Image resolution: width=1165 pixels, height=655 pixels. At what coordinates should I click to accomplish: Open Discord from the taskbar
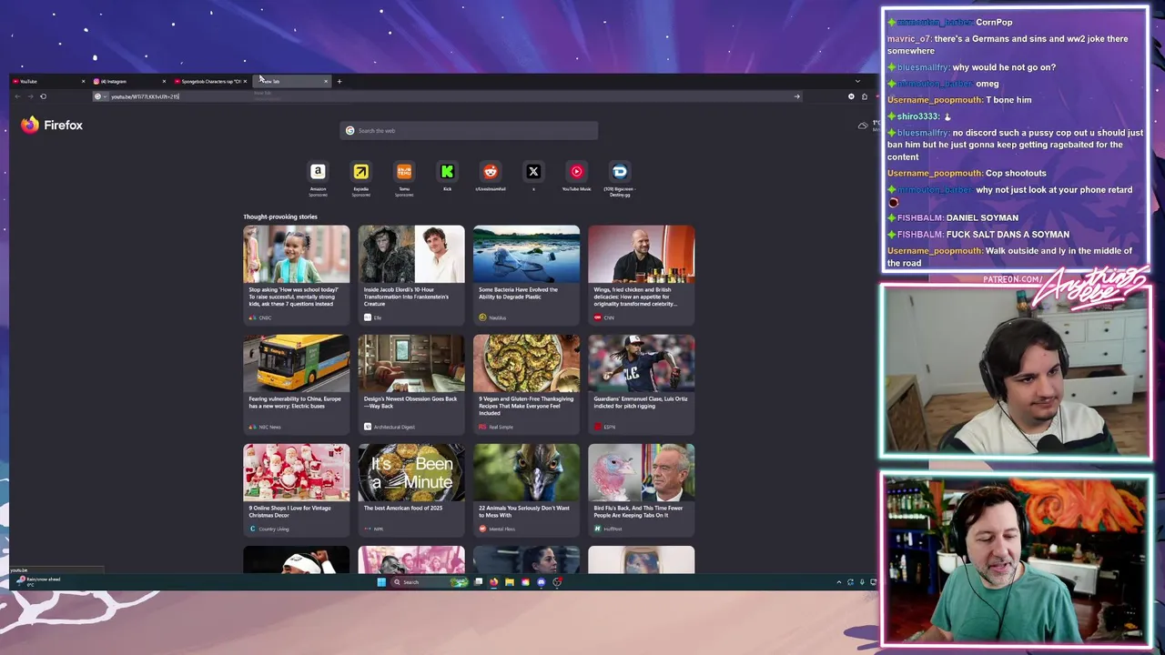[x=541, y=582]
